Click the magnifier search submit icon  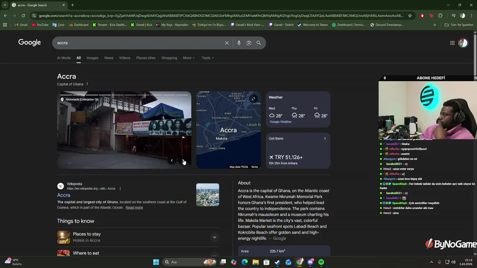click(x=259, y=43)
